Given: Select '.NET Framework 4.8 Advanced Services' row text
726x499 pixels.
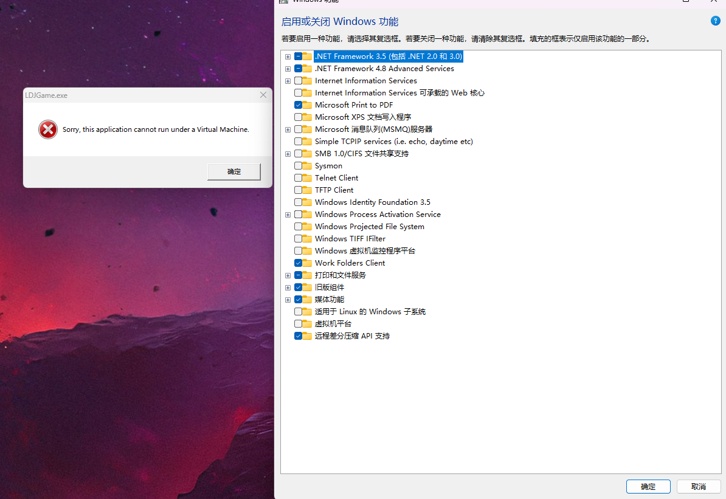Looking at the screenshot, I should pyautogui.click(x=384, y=69).
